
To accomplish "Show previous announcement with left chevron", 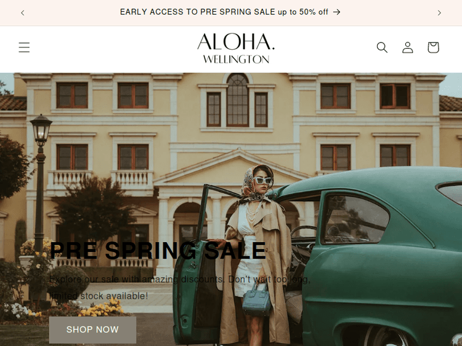I will tap(23, 13).
